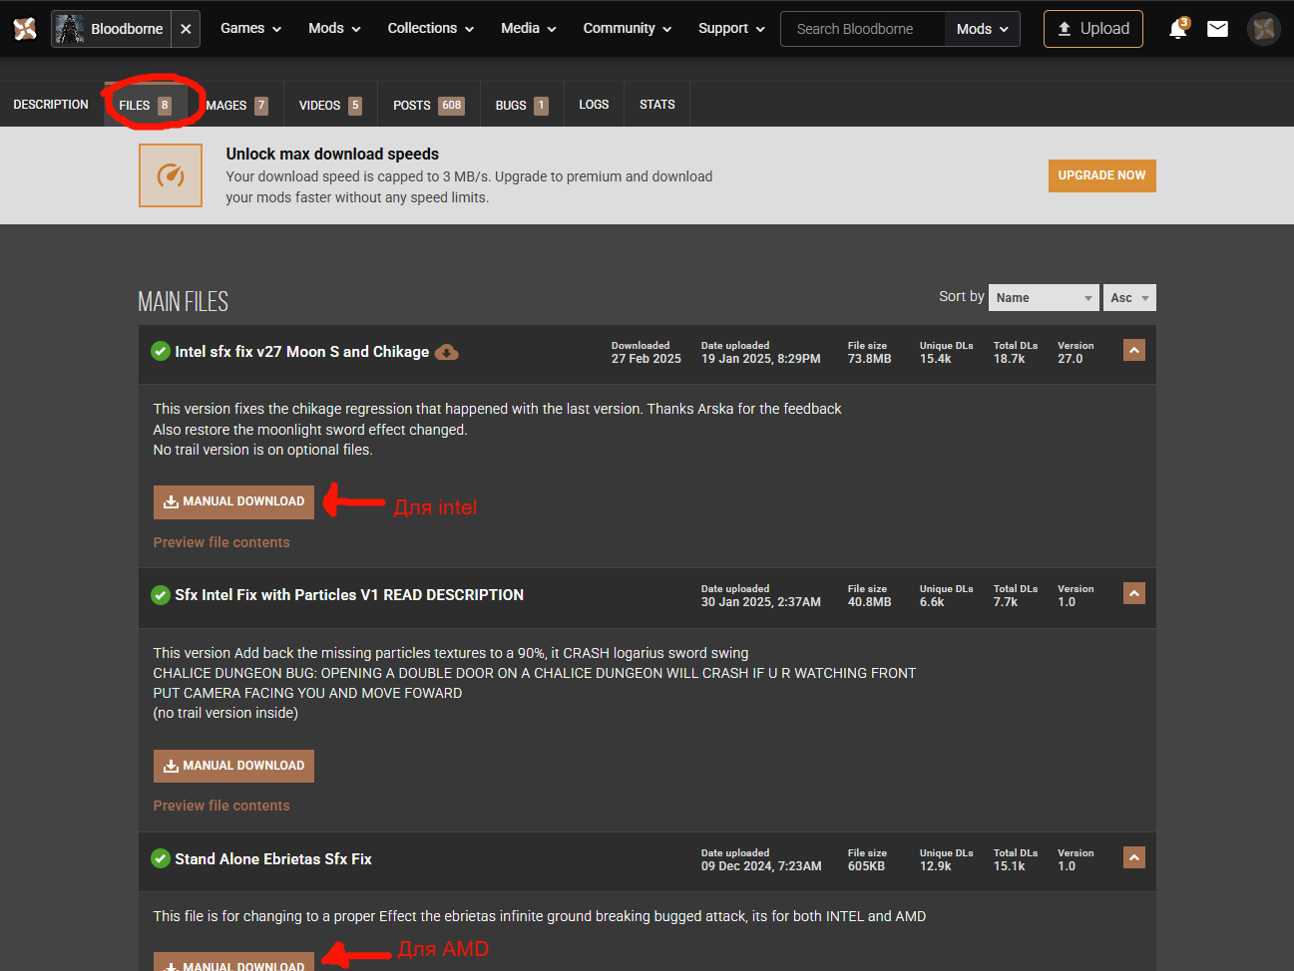Click upload date '30 Jan 2025, 2:37AM'
The height and width of the screenshot is (971, 1294).
761,602
